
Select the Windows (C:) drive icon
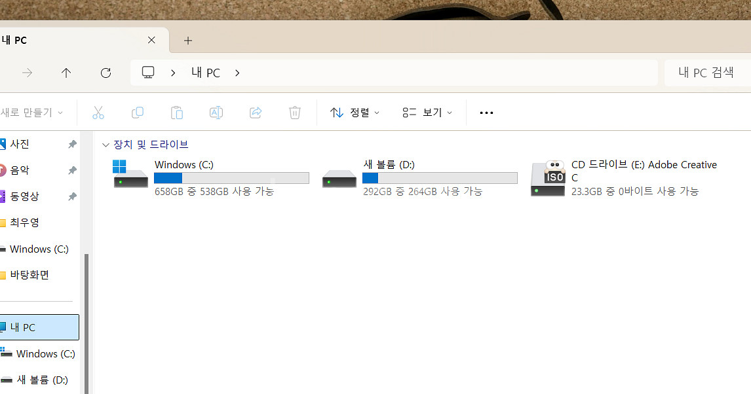130,175
